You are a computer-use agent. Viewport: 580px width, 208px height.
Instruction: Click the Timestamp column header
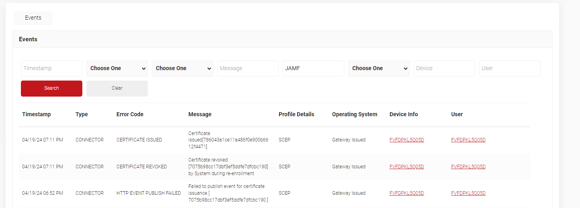pos(37,114)
